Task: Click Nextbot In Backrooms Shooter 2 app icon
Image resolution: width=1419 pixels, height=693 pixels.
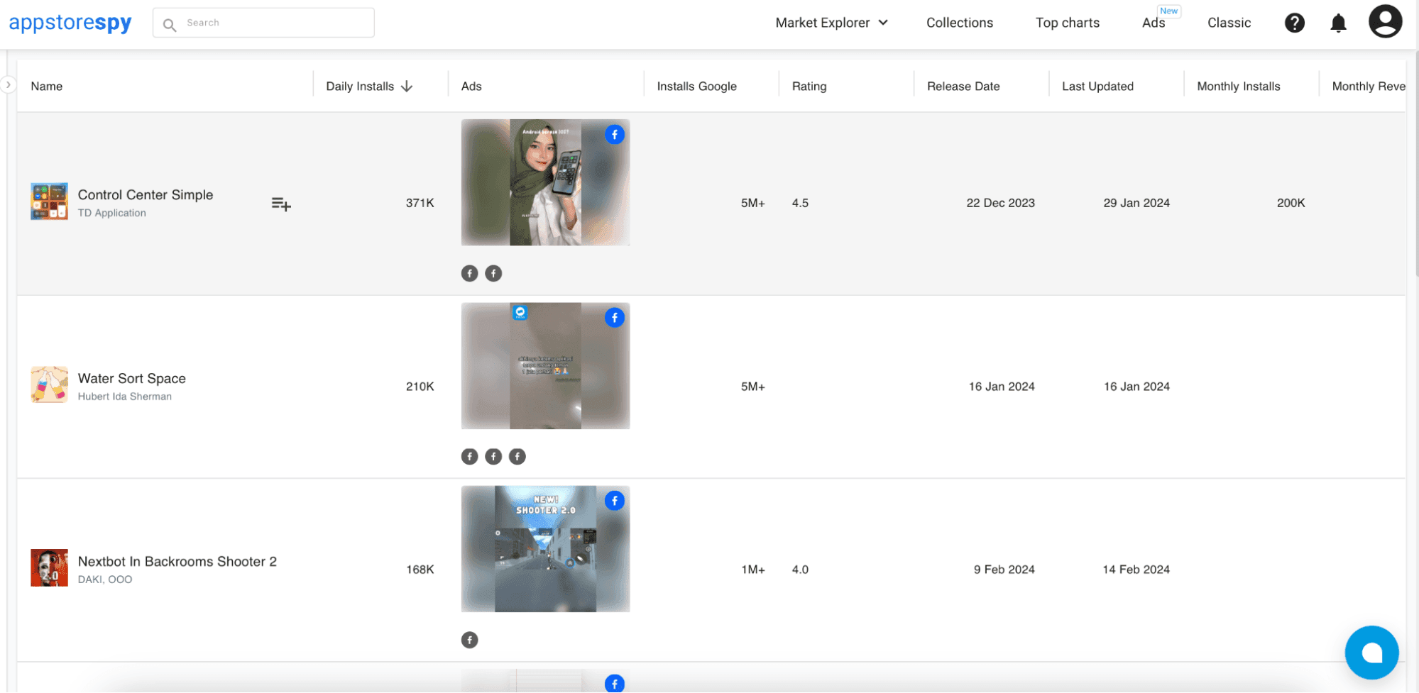Action: (49, 567)
